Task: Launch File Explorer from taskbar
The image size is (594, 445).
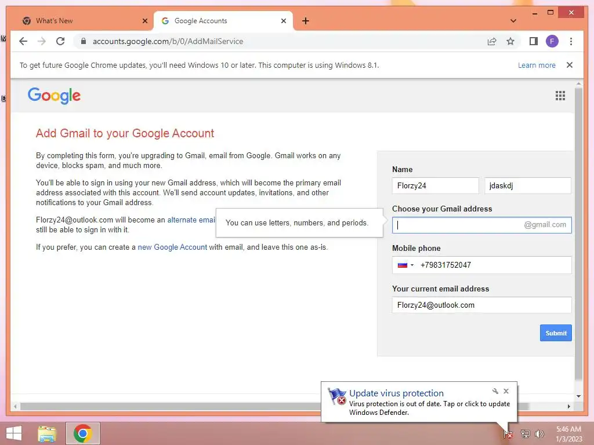Action: point(47,433)
